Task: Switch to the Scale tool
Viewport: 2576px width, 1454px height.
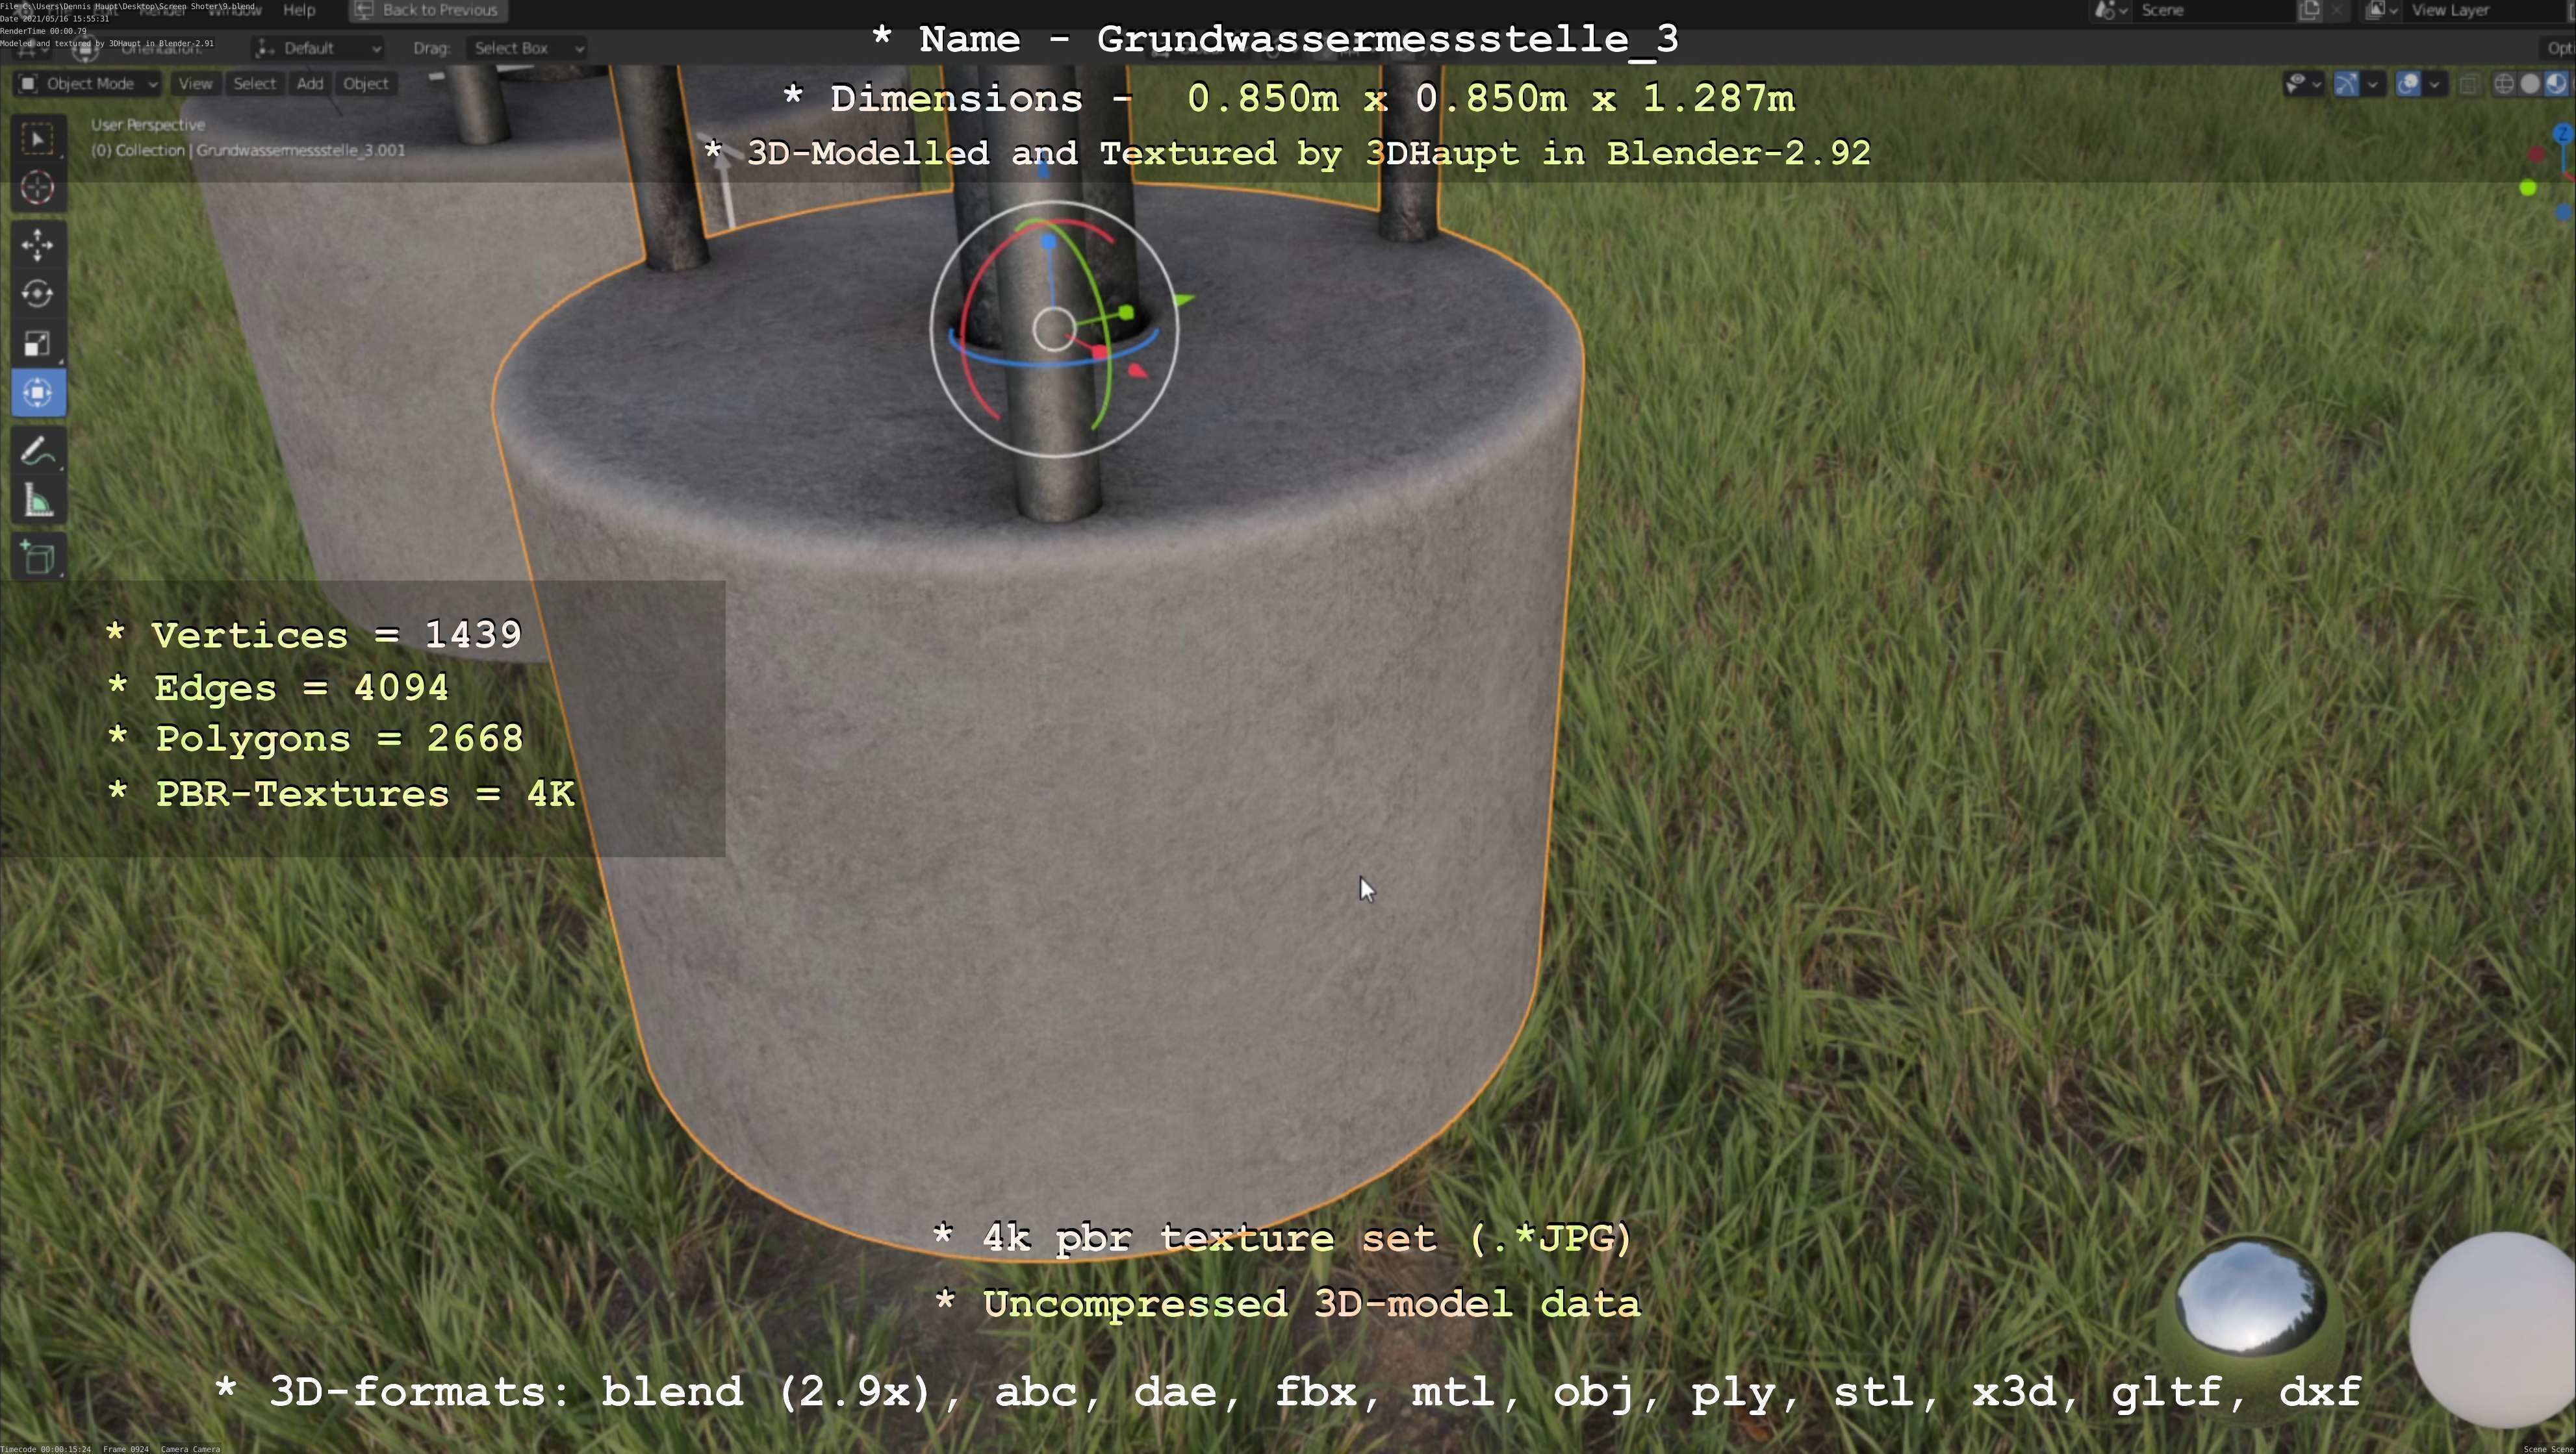Action: click(x=38, y=344)
